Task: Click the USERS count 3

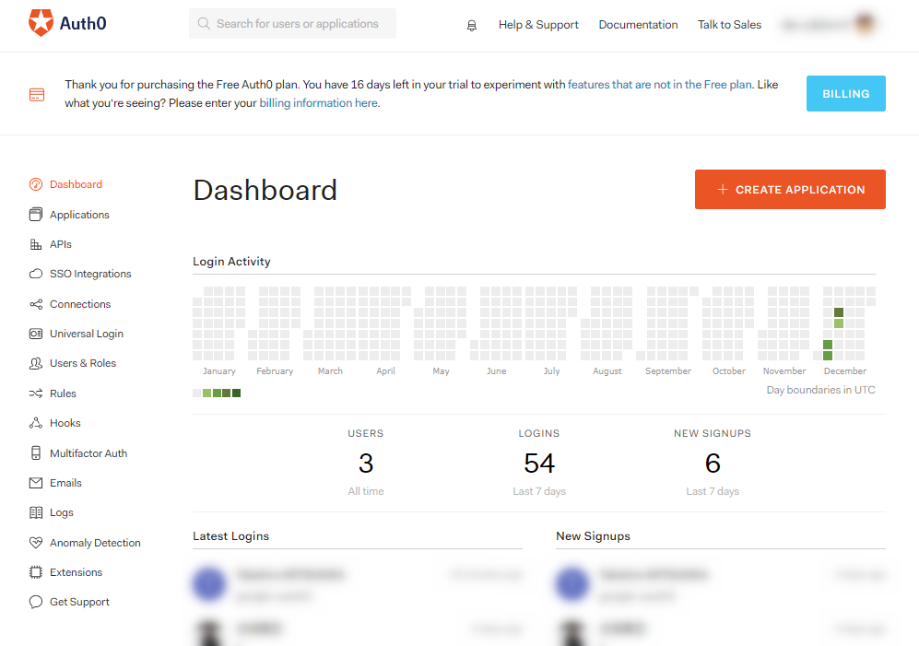Action: (366, 464)
